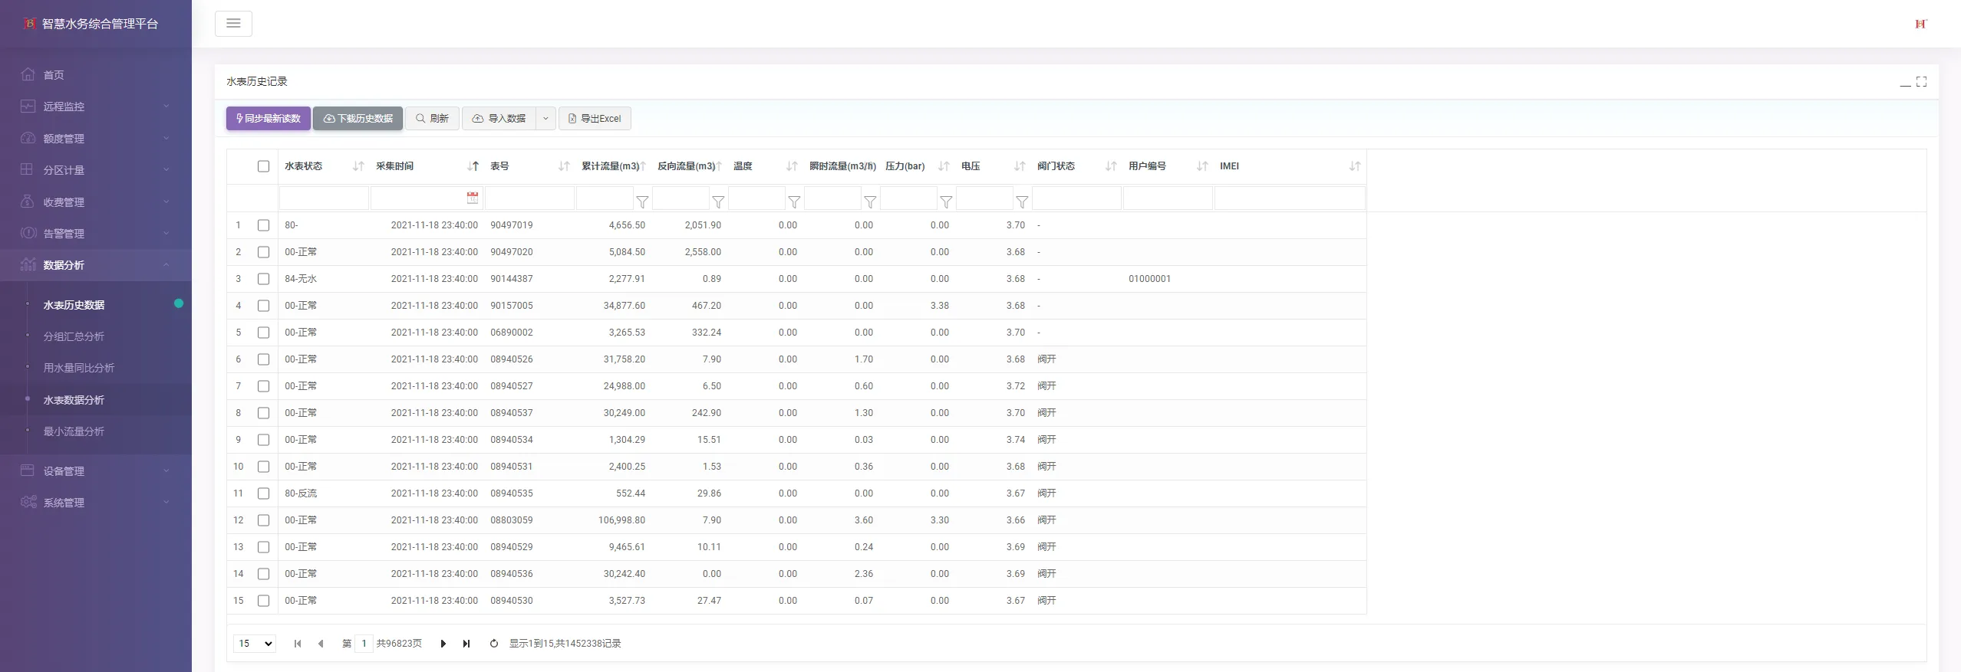Open 最小流量分析 submenu item
Image resolution: width=1961 pixels, height=672 pixels.
click(74, 431)
